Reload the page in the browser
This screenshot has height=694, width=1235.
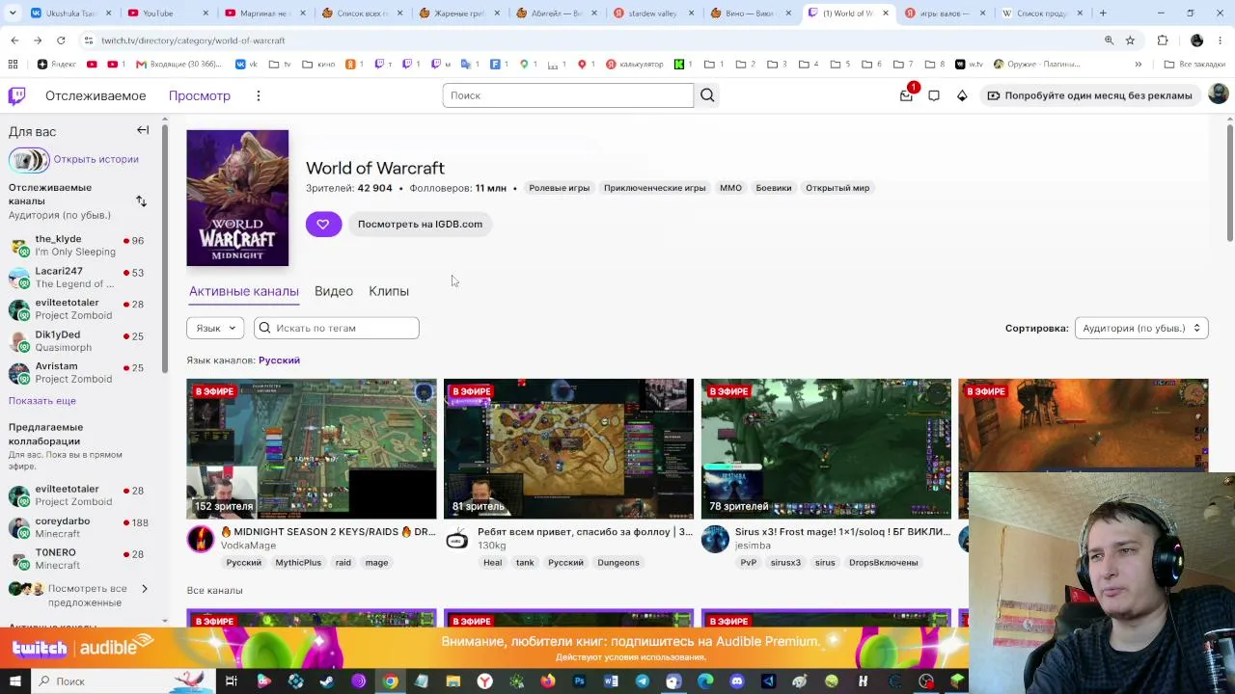[x=61, y=40]
